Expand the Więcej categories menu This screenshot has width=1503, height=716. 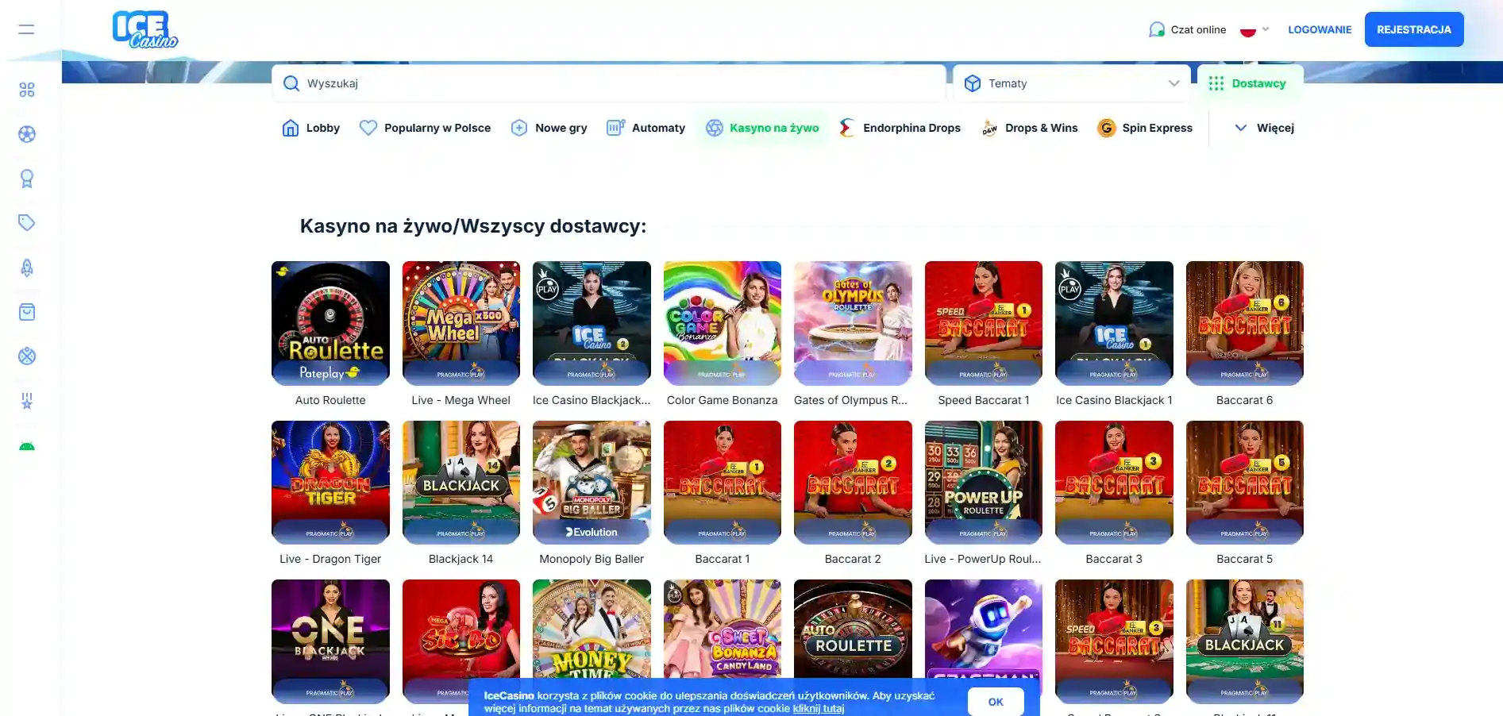pyautogui.click(x=1264, y=128)
